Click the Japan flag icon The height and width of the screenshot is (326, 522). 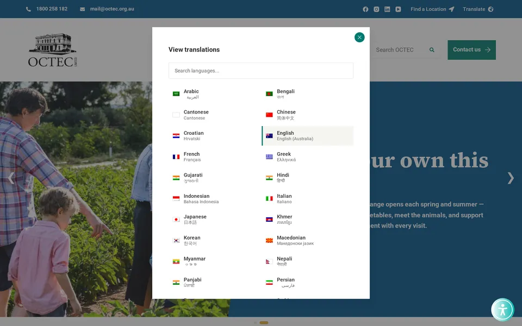(176, 220)
